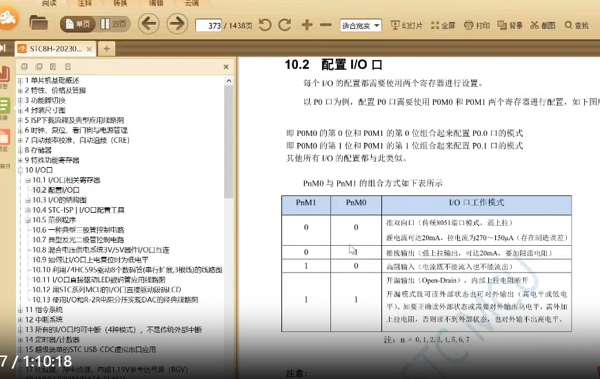Expand chapter 2 特性、价格及管脚
The width and height of the screenshot is (600, 379).
pyautogui.click(x=20, y=90)
